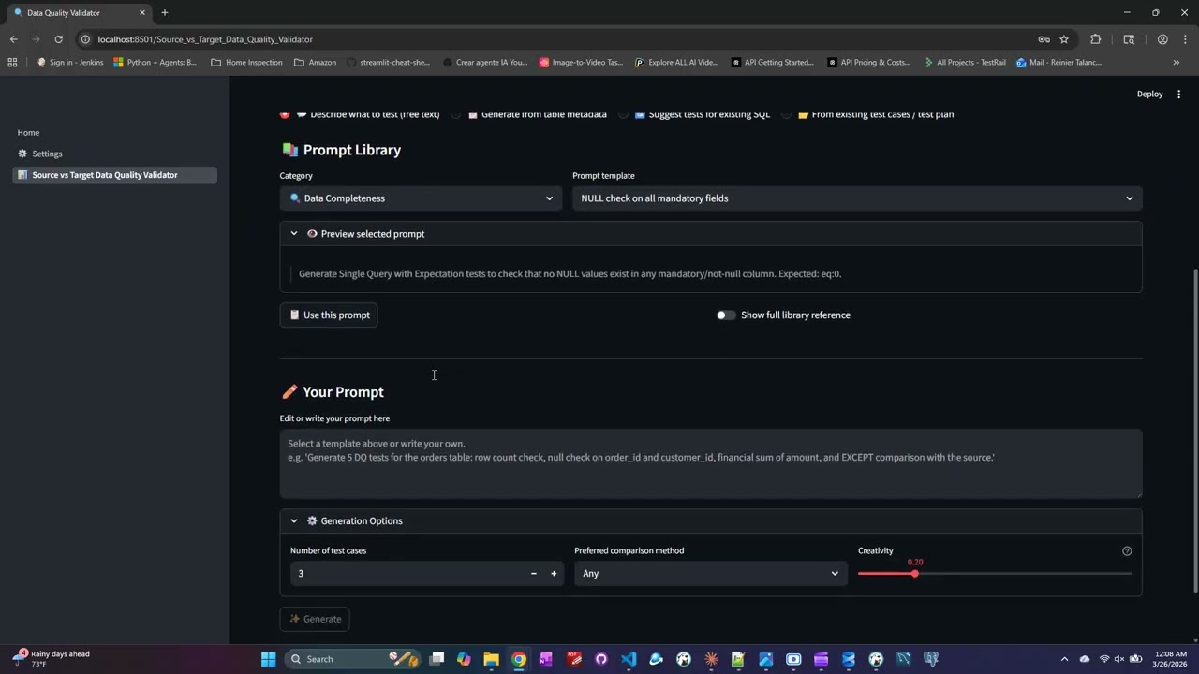
Task: Reload the page with browser refresh icon
Action: point(58,39)
